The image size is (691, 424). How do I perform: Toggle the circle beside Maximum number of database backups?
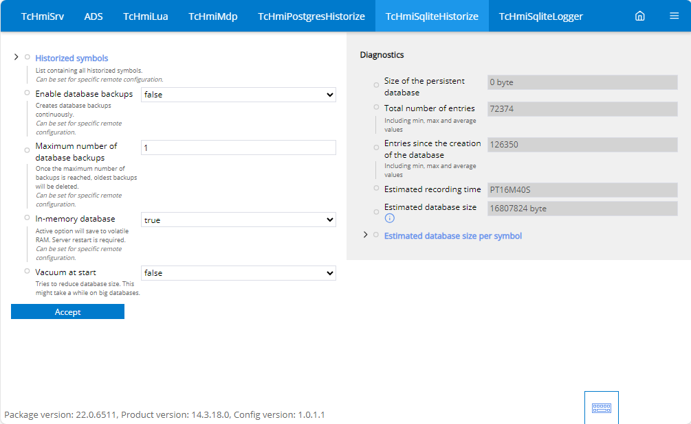pos(27,150)
